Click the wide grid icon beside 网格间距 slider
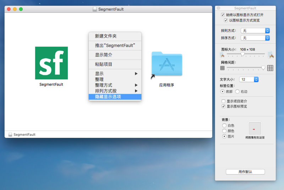The height and width of the screenshot is (190, 284). coord(270,68)
